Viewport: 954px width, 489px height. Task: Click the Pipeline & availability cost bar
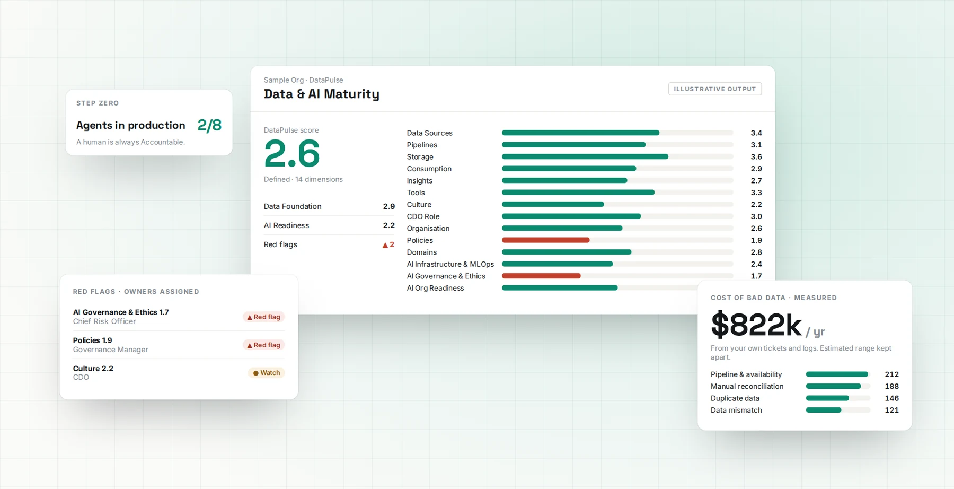coord(838,374)
